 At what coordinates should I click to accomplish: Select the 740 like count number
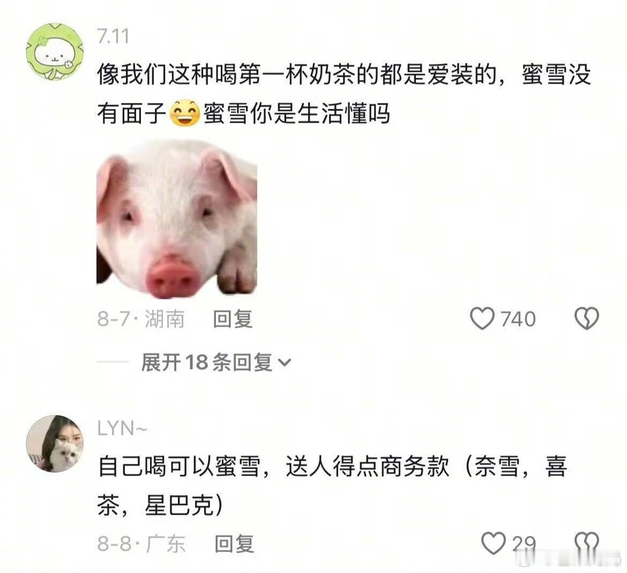(x=518, y=319)
